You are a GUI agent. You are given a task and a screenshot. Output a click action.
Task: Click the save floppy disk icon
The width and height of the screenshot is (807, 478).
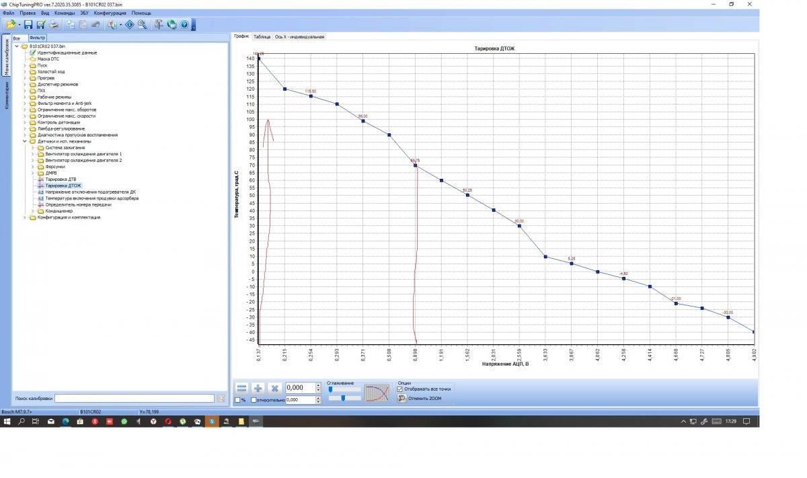(x=28, y=25)
